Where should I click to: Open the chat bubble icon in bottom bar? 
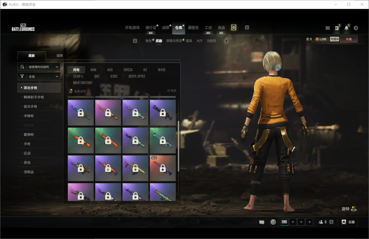(262, 222)
